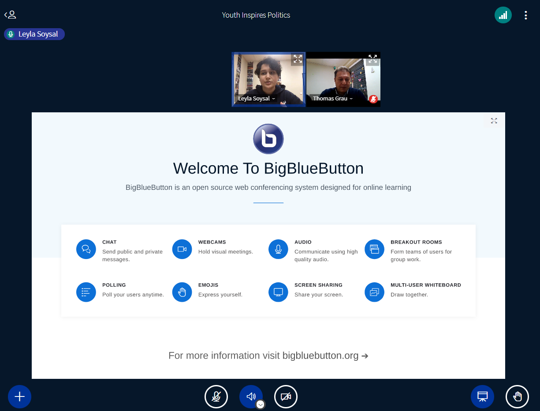
Task: Click the Youth Inspires Politics title
Action: (256, 15)
